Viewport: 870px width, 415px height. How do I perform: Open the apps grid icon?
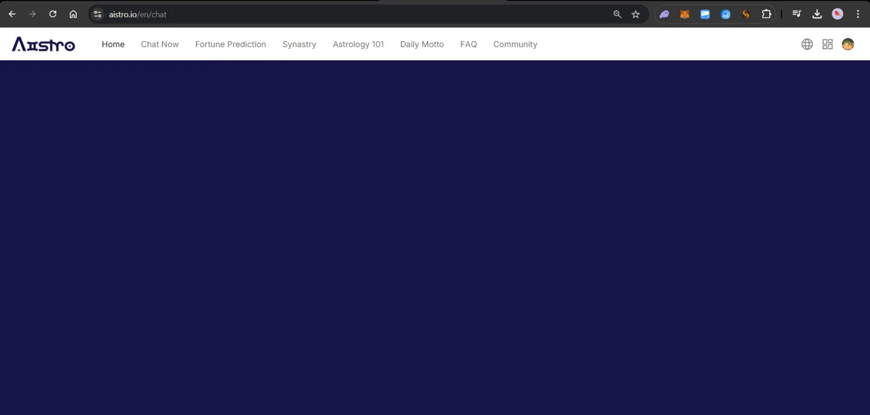pos(828,44)
